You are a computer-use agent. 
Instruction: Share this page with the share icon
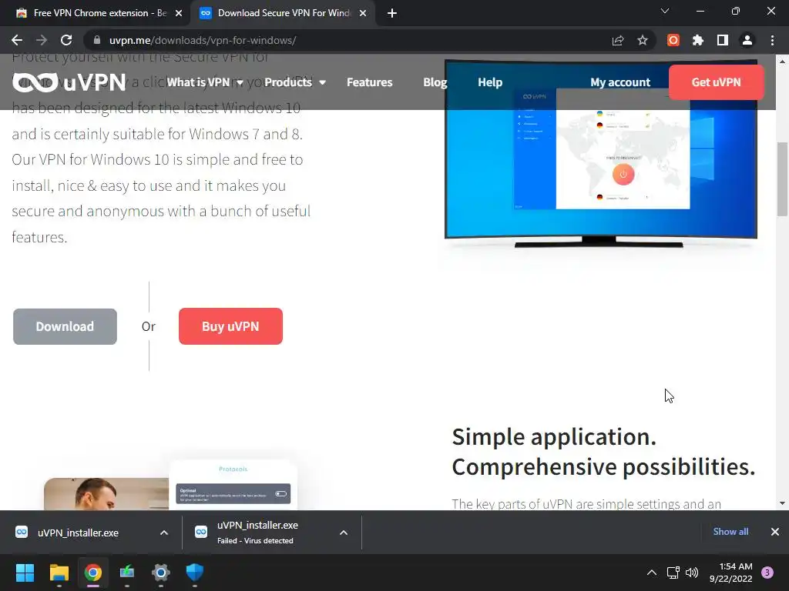click(x=618, y=40)
